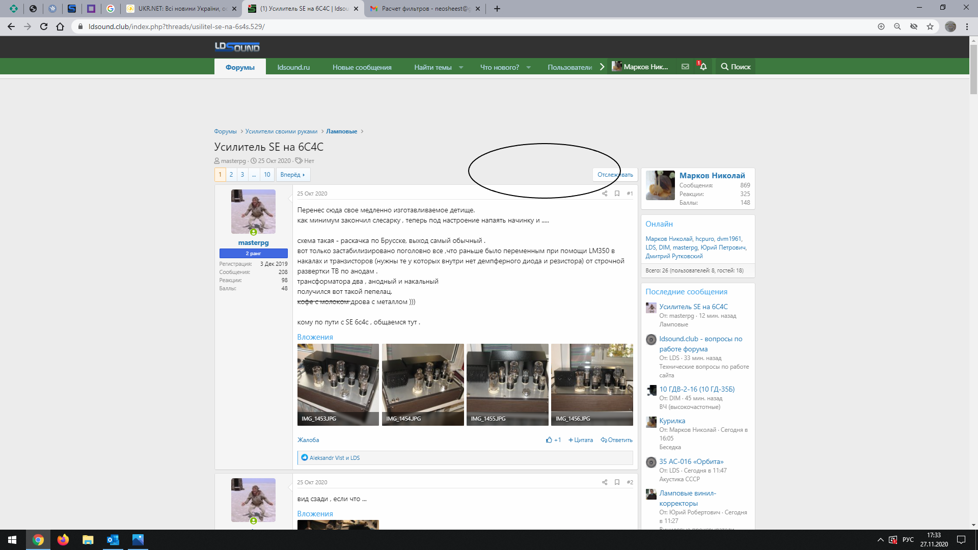Open the inbox envelope icon

(685, 67)
